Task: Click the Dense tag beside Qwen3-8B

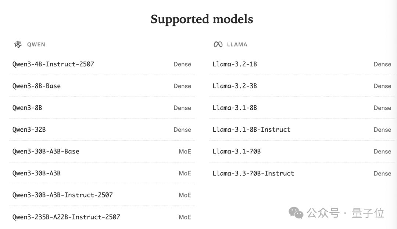Action: click(182, 108)
